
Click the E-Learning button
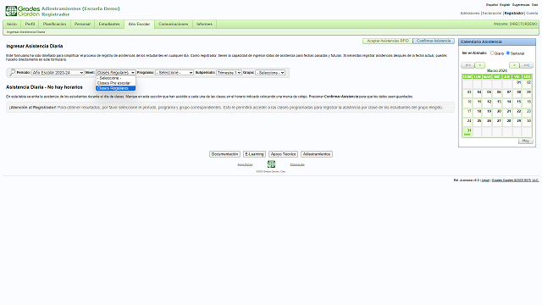point(254,154)
